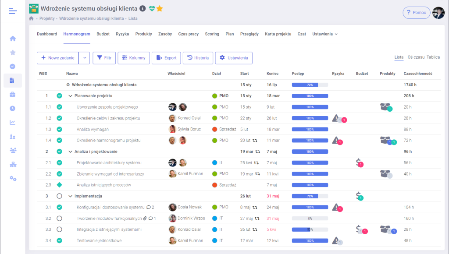Click the progress bar for Integracja task
Screen dimensions: 449x254
click(310, 229)
